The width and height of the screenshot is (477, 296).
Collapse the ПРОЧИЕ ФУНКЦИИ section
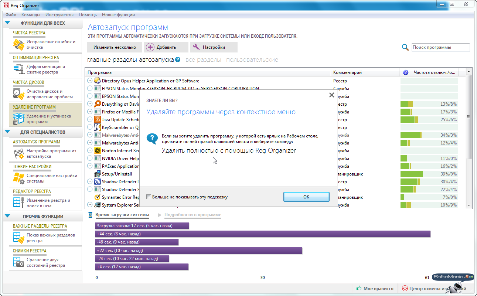[7, 216]
